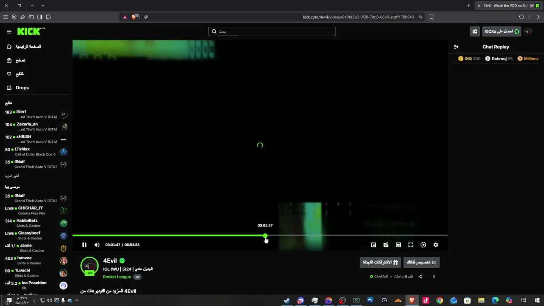Open the browser main menu
The image size is (544, 306).
(x=6, y=17)
